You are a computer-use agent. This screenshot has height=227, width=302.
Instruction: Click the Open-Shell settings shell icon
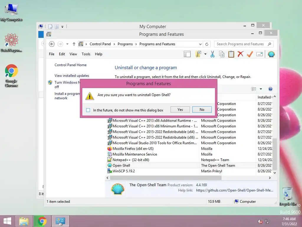tap(271, 54)
